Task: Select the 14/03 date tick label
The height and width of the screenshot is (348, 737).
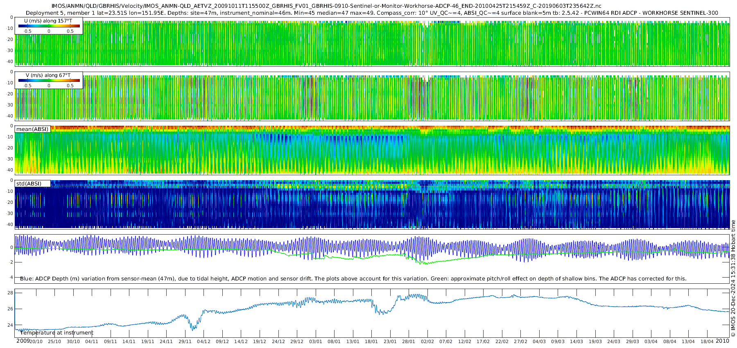Action: coord(576,341)
